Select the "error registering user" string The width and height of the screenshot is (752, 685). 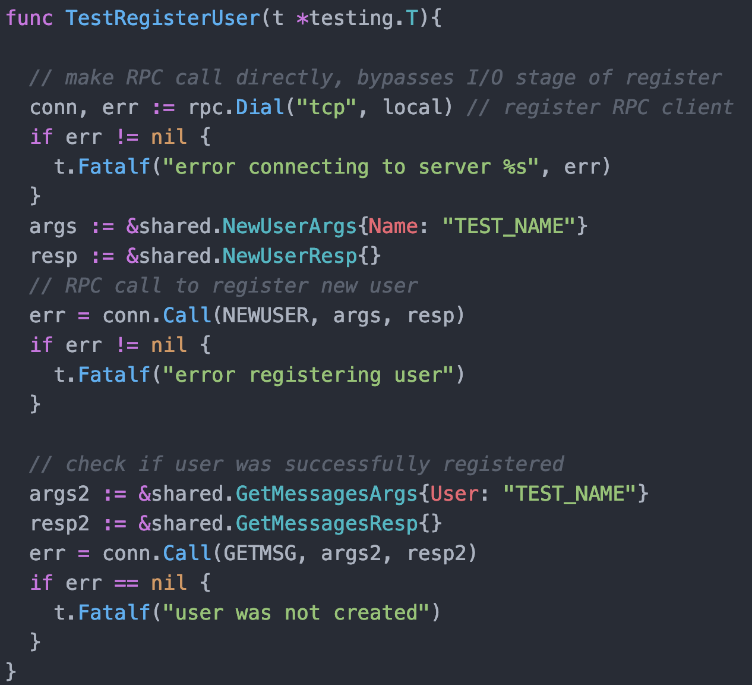click(x=311, y=375)
